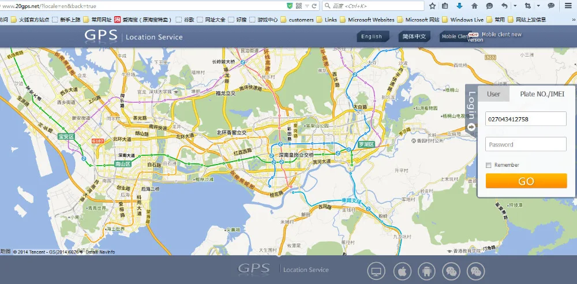The image size is (577, 284).
Task: Bookmark this page with the star icon
Action: (x=432, y=6)
